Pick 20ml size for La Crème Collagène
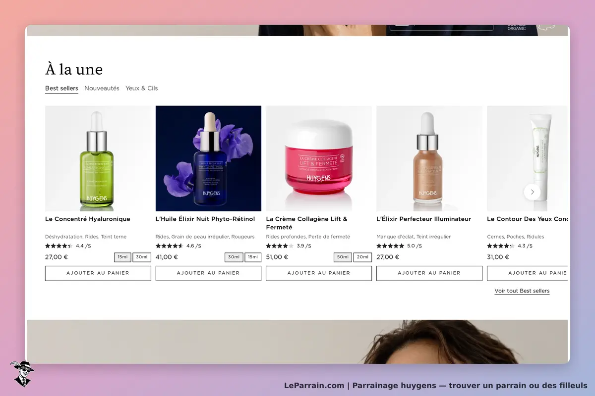The width and height of the screenshot is (595, 396). [362, 257]
